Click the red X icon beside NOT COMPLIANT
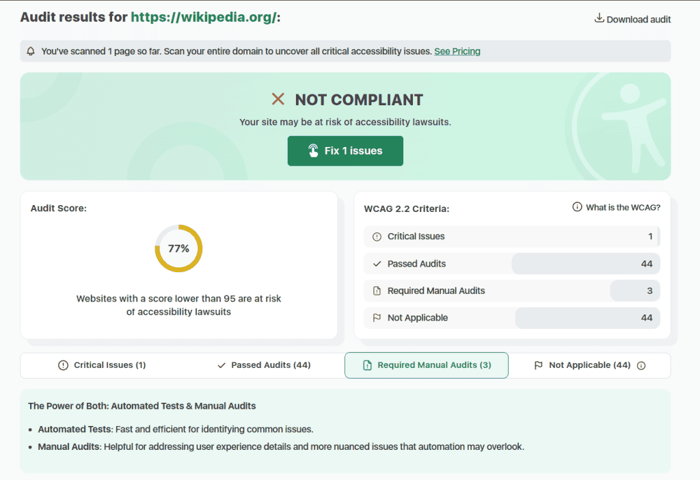This screenshot has height=480, width=700. 278,99
